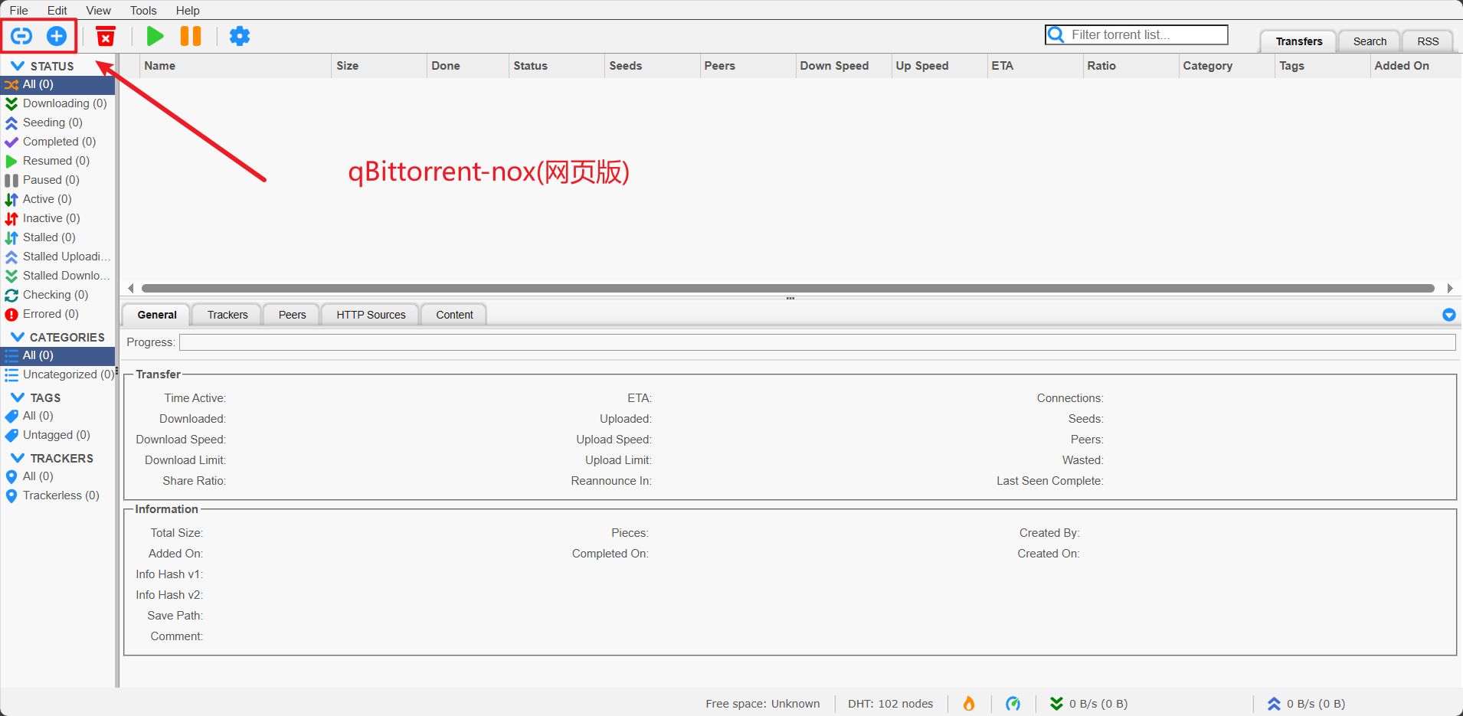The height and width of the screenshot is (716, 1463).
Task: Click DHT: 102 nodes in status bar
Action: pyautogui.click(x=890, y=704)
